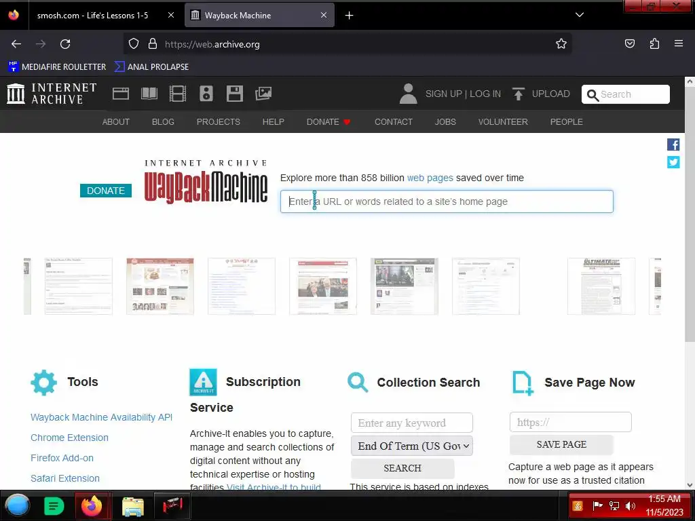Open Wayback Machine Availability API link
Screen dimensions: 695x521
[x=102, y=417]
